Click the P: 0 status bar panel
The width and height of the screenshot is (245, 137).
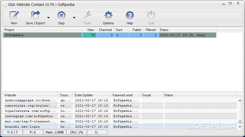pyautogui.click(x=33, y=132)
